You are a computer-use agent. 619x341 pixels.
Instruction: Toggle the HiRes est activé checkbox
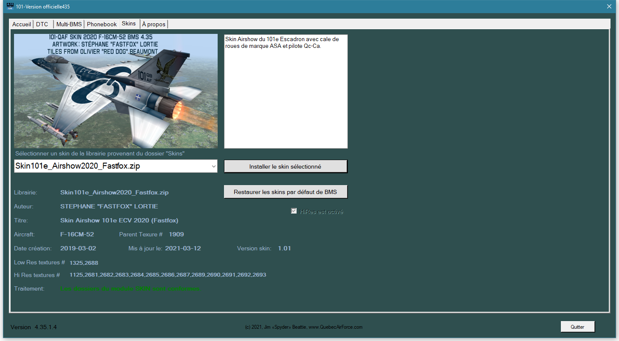[294, 211]
